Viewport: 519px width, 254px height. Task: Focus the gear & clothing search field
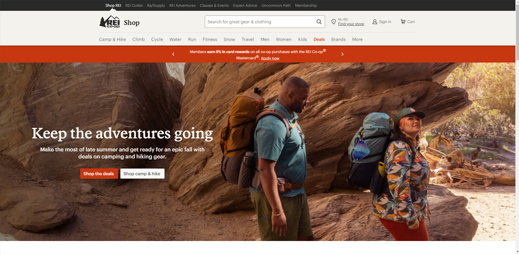click(260, 22)
